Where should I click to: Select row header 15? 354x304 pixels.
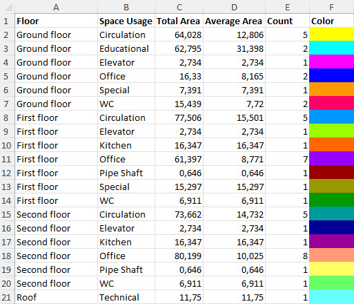click(x=8, y=214)
